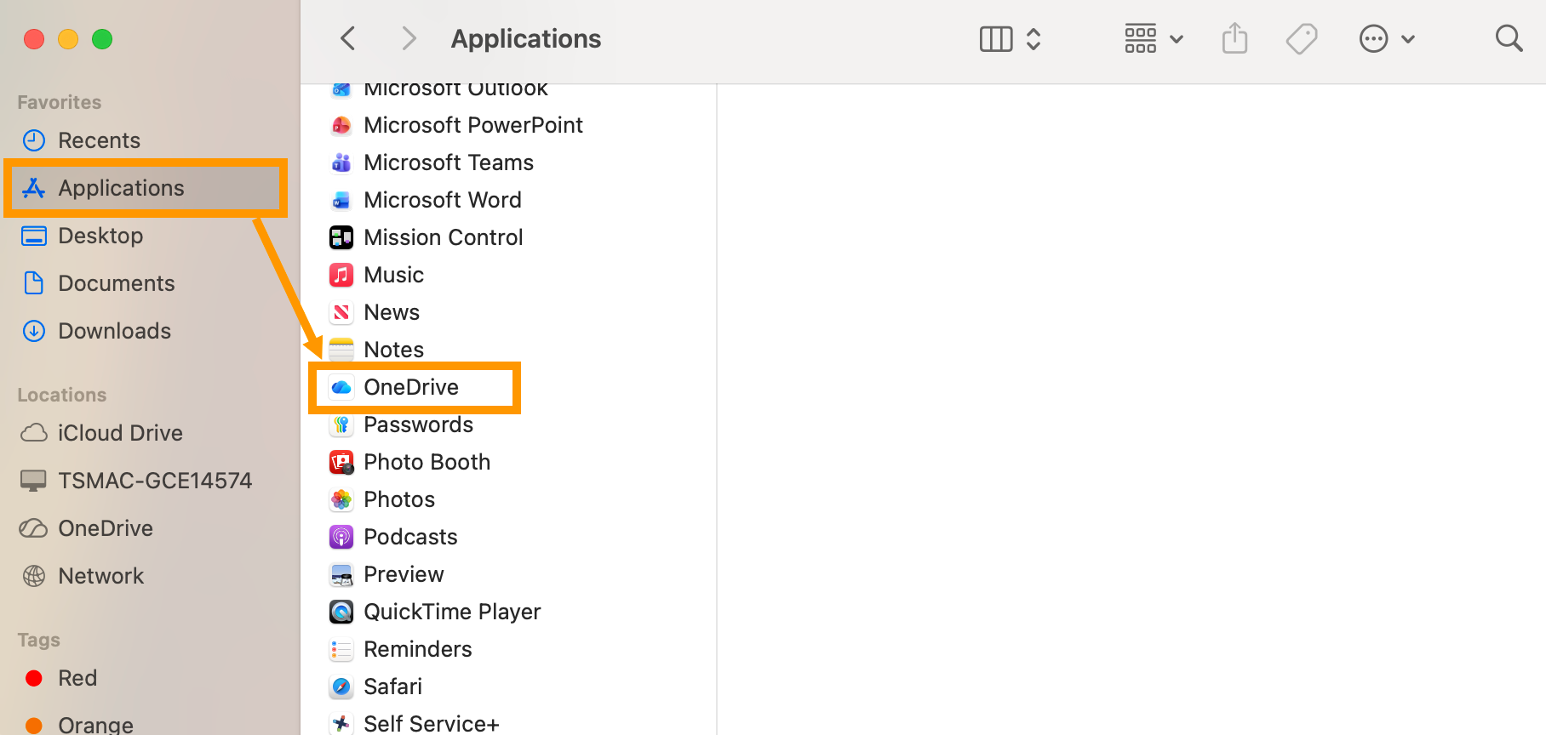Viewport: 1546px width, 735px height.
Task: Click the Tags icon in toolbar
Action: (1301, 38)
